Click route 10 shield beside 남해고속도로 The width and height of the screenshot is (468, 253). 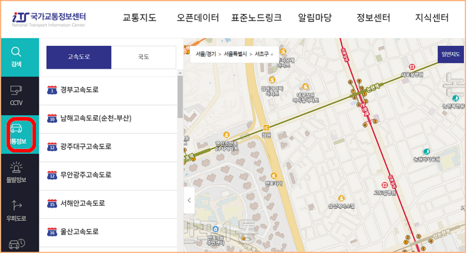(52, 118)
